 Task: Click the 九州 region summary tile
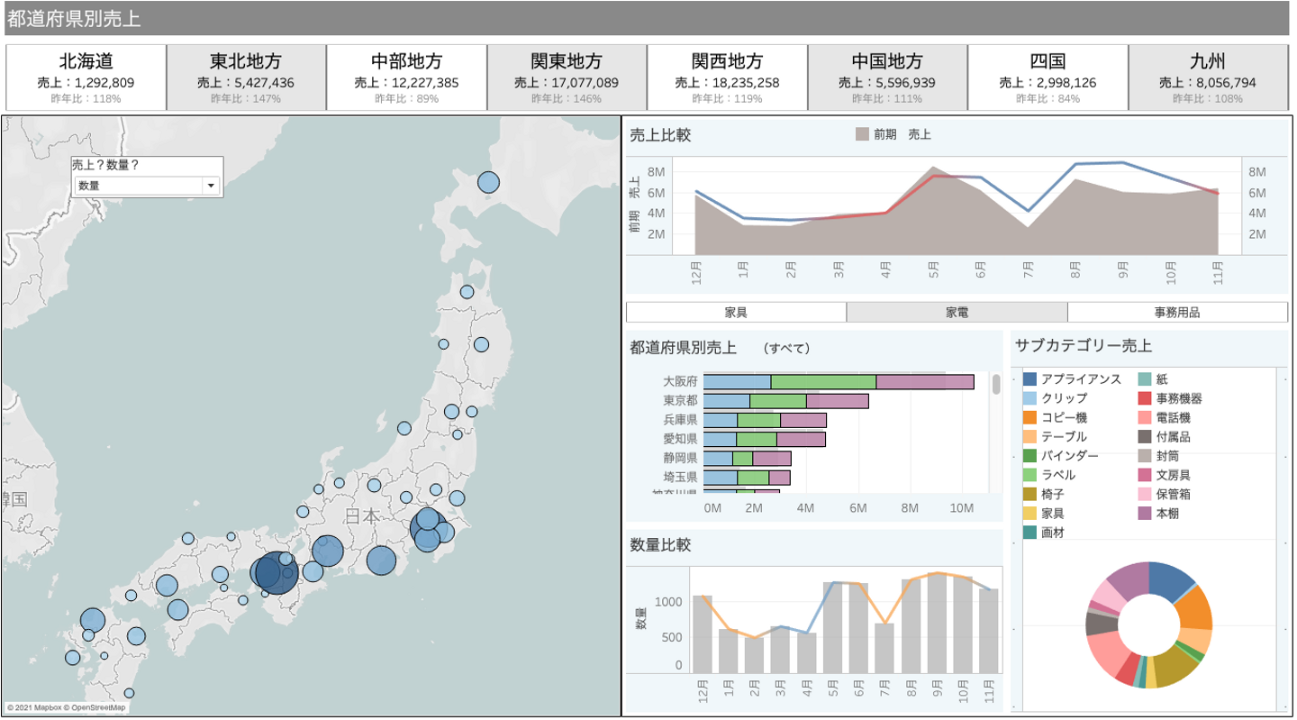[x=1208, y=77]
